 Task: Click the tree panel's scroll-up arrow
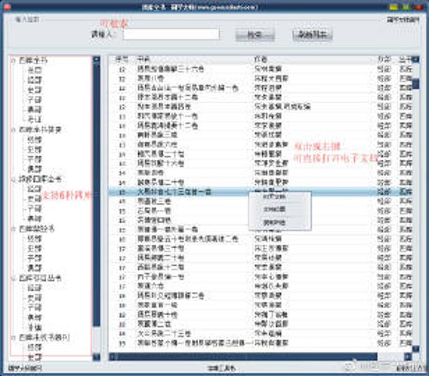coord(96,60)
